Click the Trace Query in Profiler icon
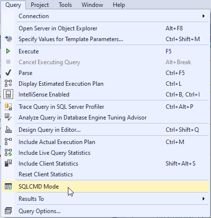The height and width of the screenshot is (218, 211). [x=8, y=107]
